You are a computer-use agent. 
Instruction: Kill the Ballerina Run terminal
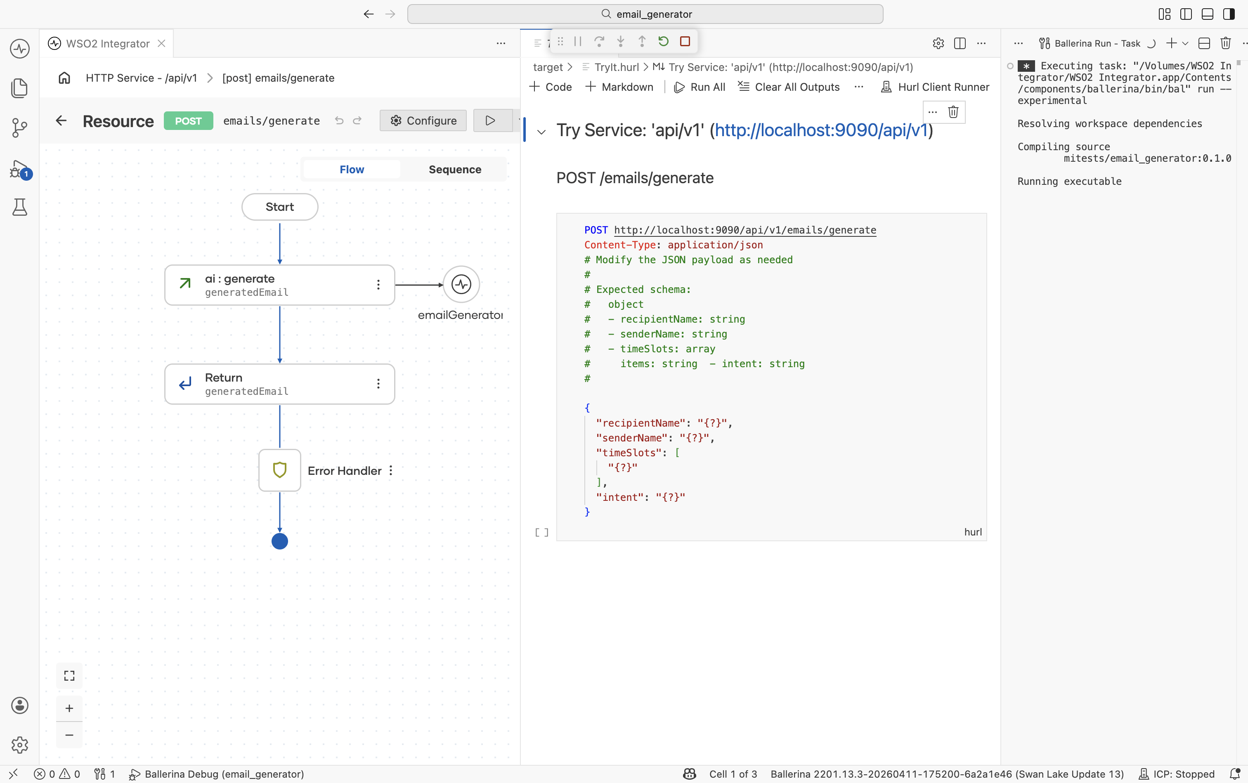point(1226,43)
